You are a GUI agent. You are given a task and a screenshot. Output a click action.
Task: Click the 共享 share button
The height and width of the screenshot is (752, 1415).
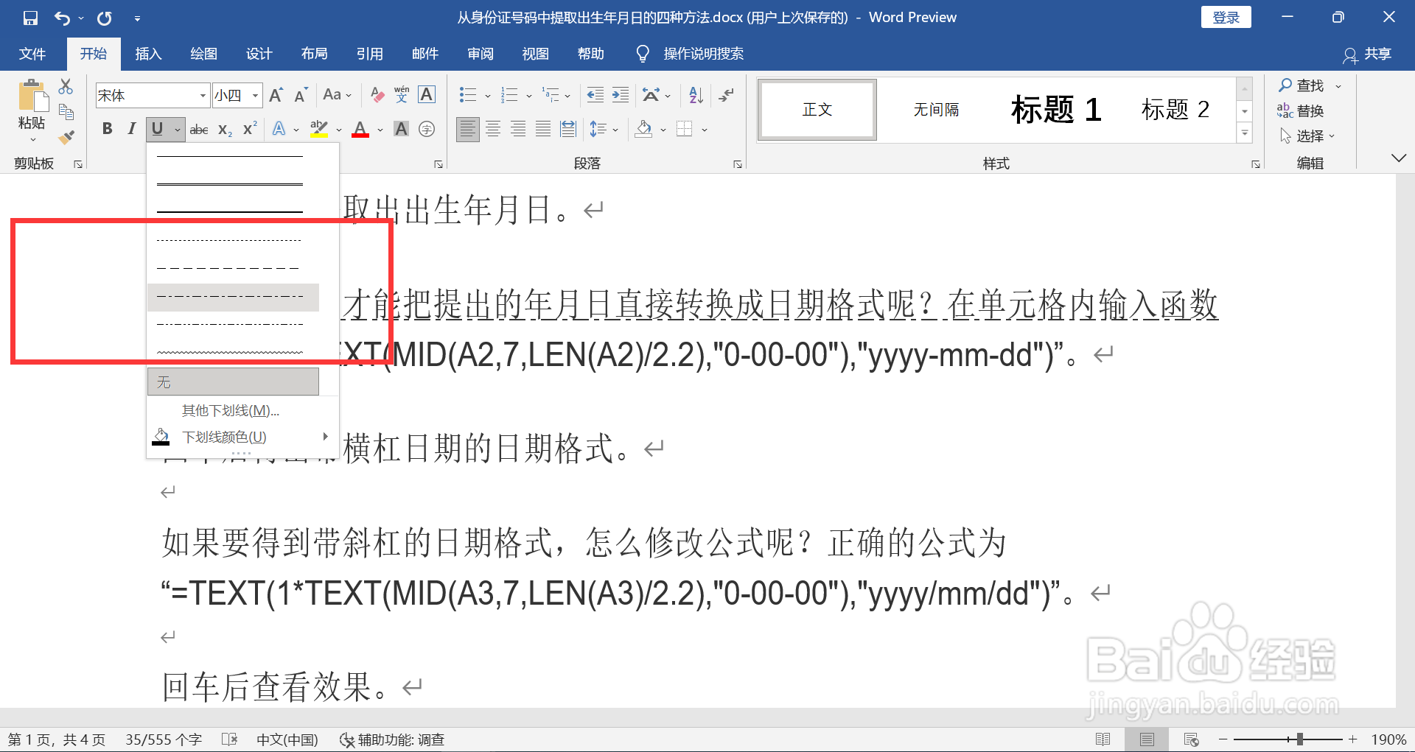tap(1367, 54)
